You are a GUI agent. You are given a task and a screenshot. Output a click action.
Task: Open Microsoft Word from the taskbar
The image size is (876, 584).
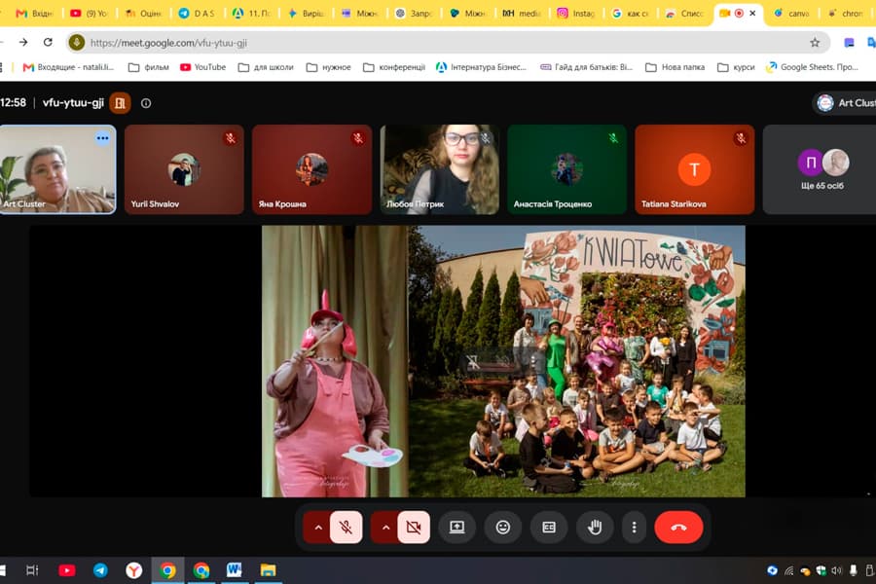tap(234, 570)
